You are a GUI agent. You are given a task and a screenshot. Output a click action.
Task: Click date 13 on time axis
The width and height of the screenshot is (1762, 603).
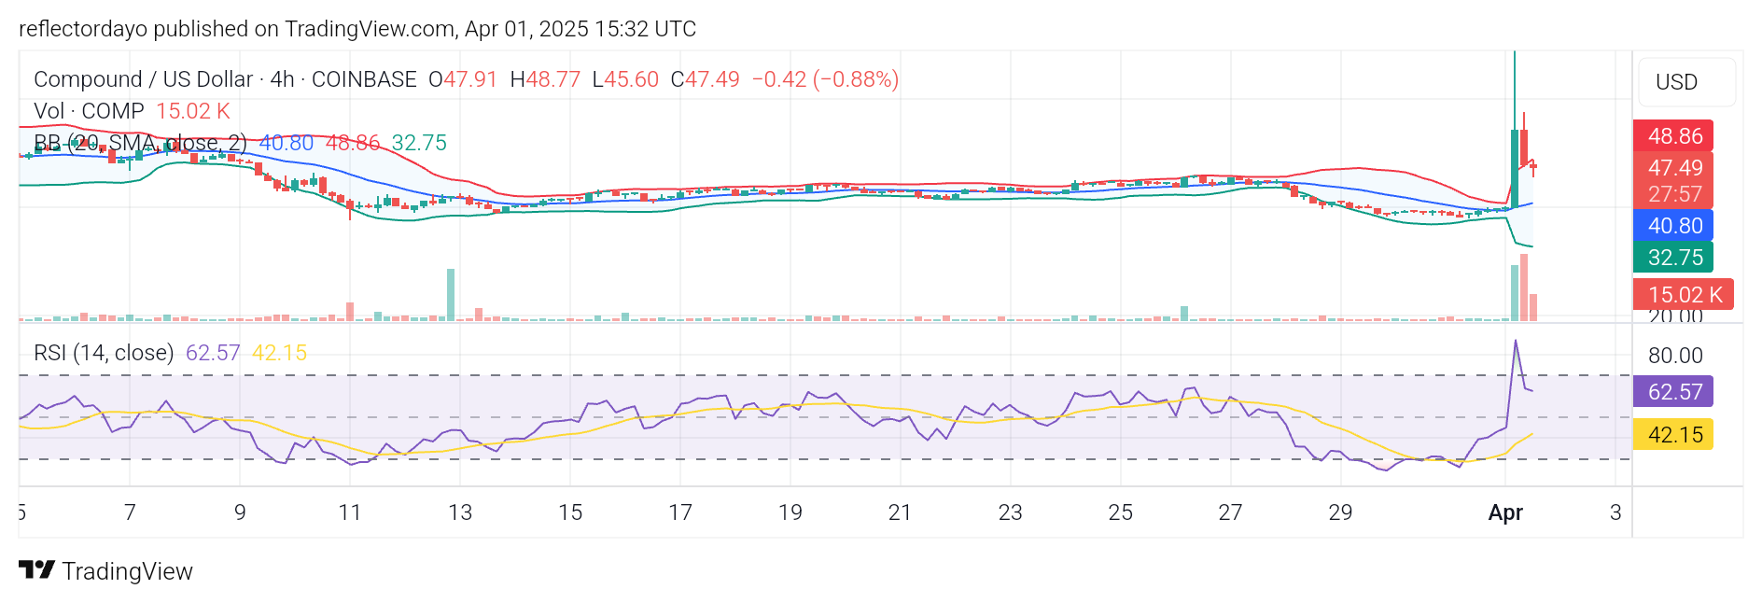click(460, 512)
